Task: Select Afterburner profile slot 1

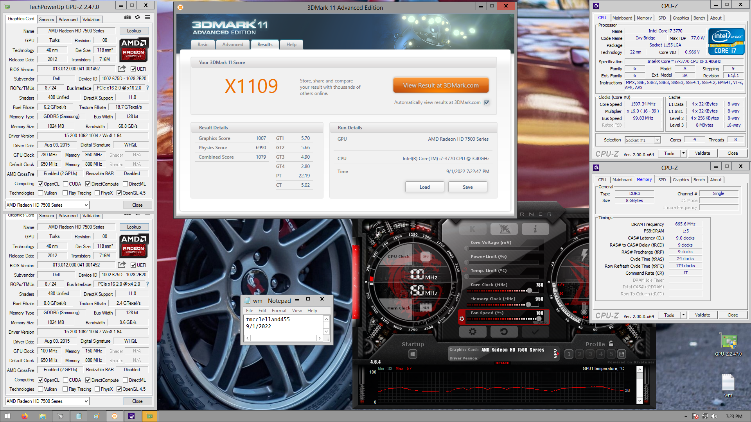Action: click(569, 354)
